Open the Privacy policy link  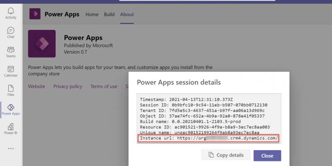click(x=68, y=86)
